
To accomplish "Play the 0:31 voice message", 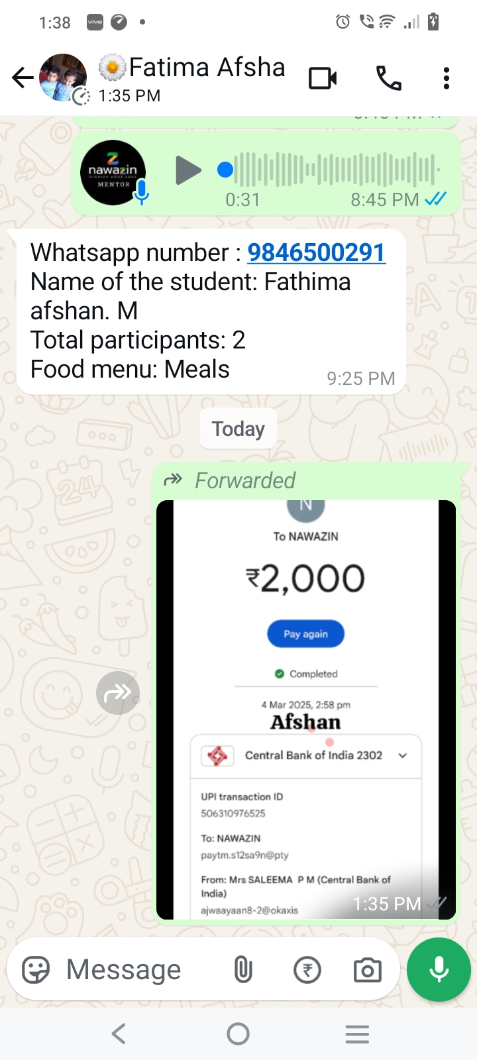I will (188, 170).
